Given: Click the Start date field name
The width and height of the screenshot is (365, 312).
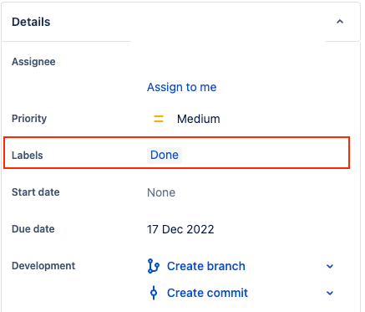Looking at the screenshot, I should (36, 192).
